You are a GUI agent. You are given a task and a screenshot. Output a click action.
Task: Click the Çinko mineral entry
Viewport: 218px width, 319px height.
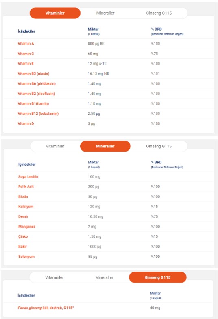tap(23, 236)
